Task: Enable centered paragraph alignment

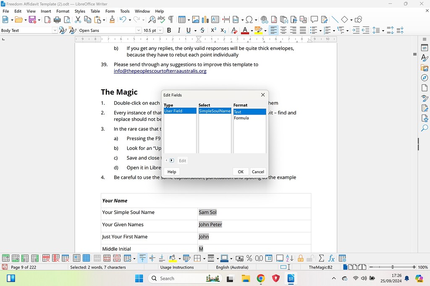Action: 283,30
